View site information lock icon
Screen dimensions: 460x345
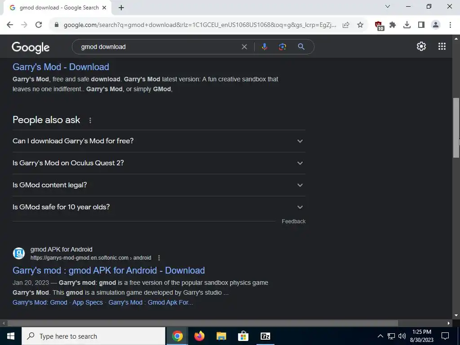(57, 25)
